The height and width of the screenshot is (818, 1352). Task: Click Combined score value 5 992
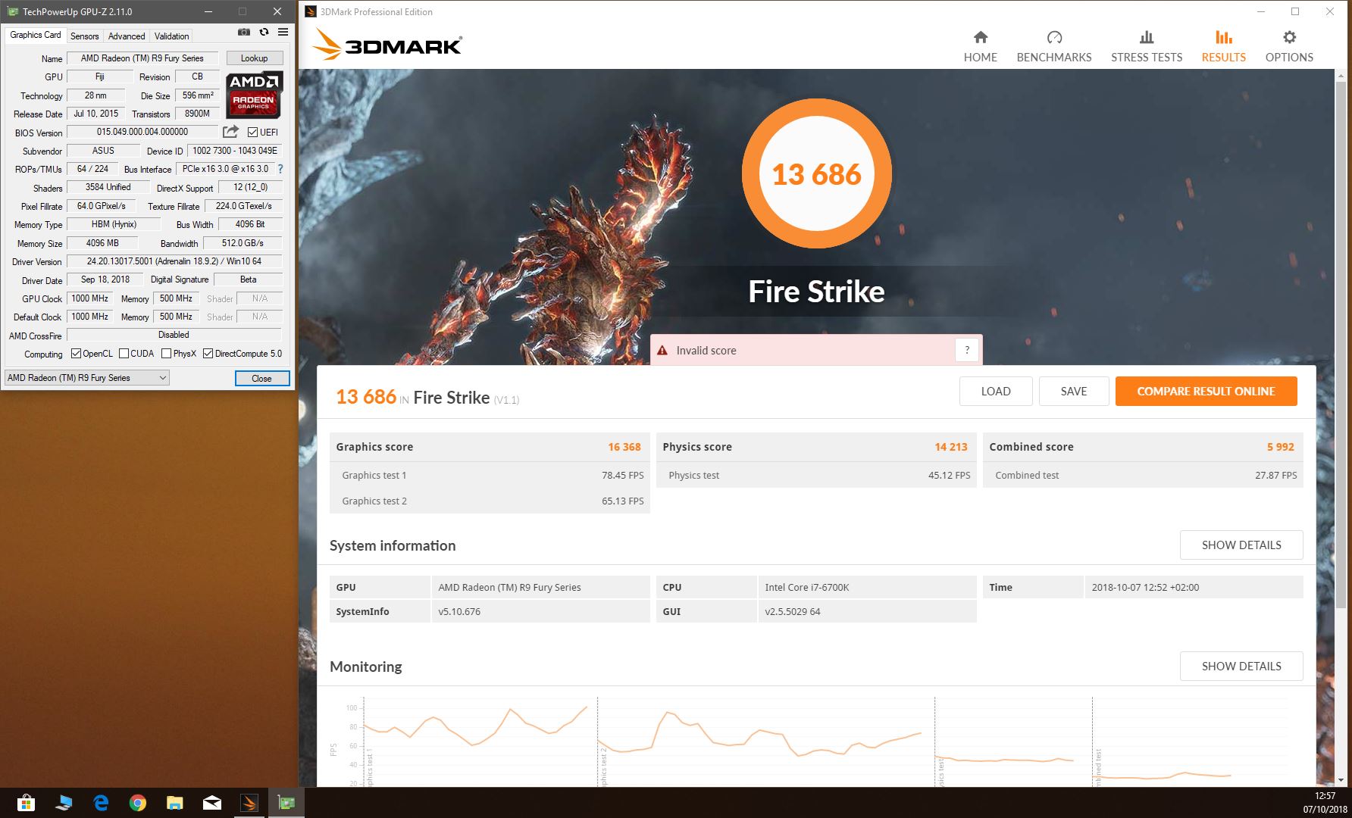point(1280,447)
